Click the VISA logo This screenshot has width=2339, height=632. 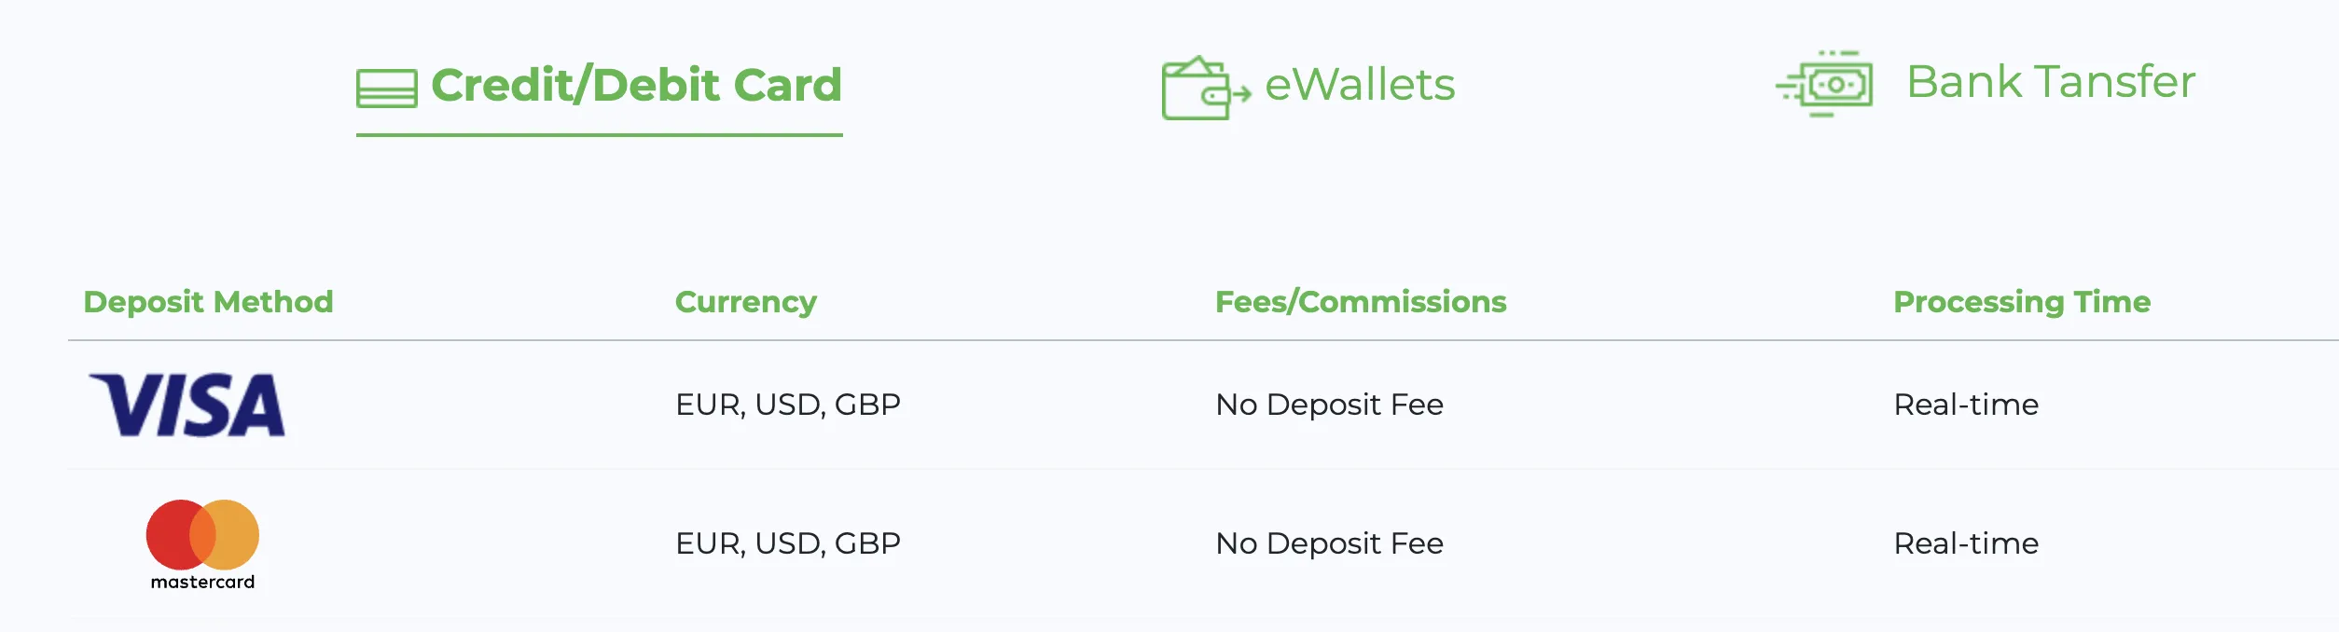coord(187,405)
